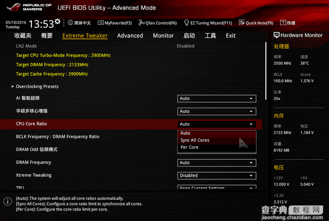Click Target Cache Frequency : 3900MHz text

pyautogui.click(x=52, y=74)
